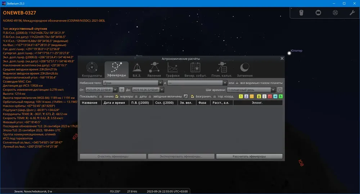
Task: Select the Графики tab
Action: click(x=173, y=70)
